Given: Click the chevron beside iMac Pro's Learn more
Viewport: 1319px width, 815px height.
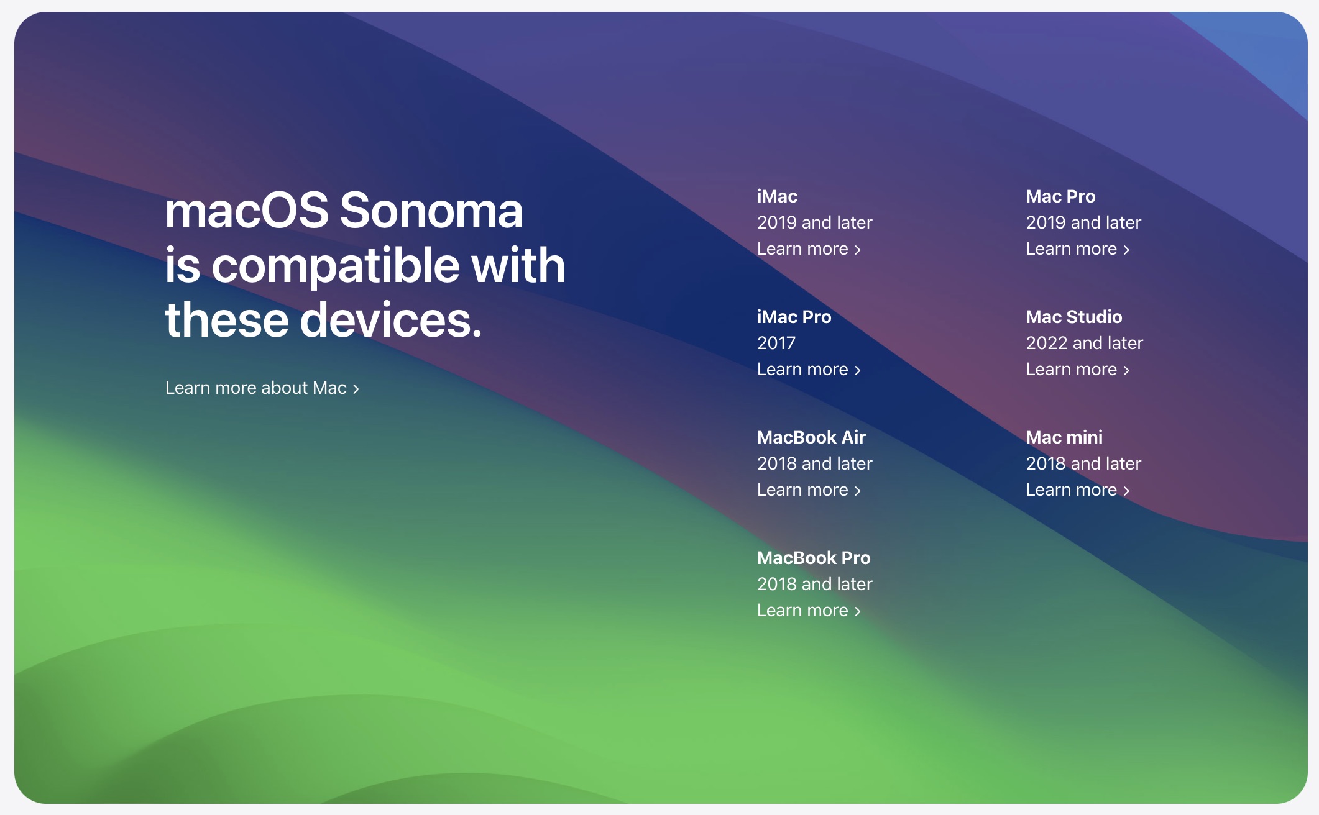Looking at the screenshot, I should click(x=858, y=370).
